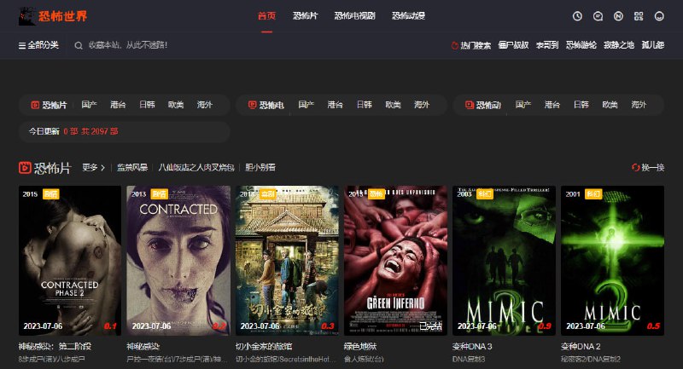The height and width of the screenshot is (369, 683).
Task: Open the Contracted Phase 2 movie poster
Action: tap(70, 260)
